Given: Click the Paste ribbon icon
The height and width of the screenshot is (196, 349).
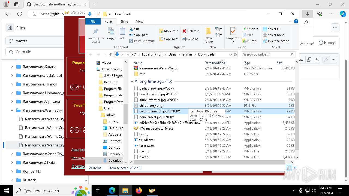Looking at the screenshot, I should point(122,33).
